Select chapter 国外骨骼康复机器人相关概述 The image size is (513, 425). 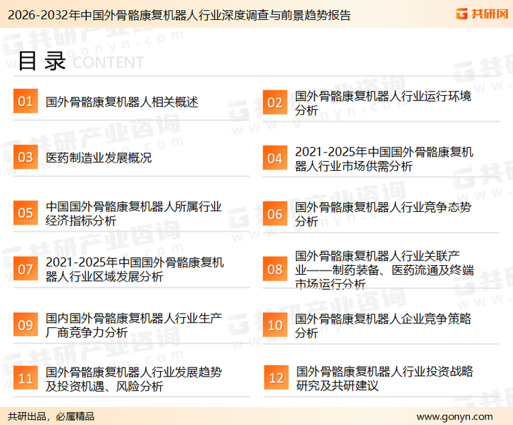(x=122, y=102)
